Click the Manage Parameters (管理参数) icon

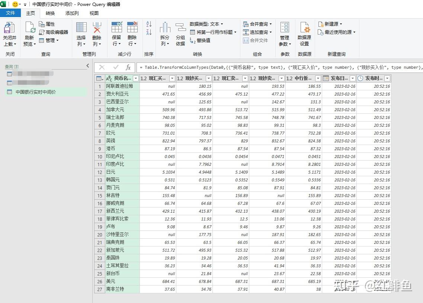pyautogui.click(x=285, y=28)
